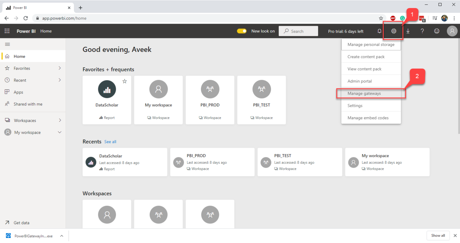Click See all next to Recents

tap(110, 142)
